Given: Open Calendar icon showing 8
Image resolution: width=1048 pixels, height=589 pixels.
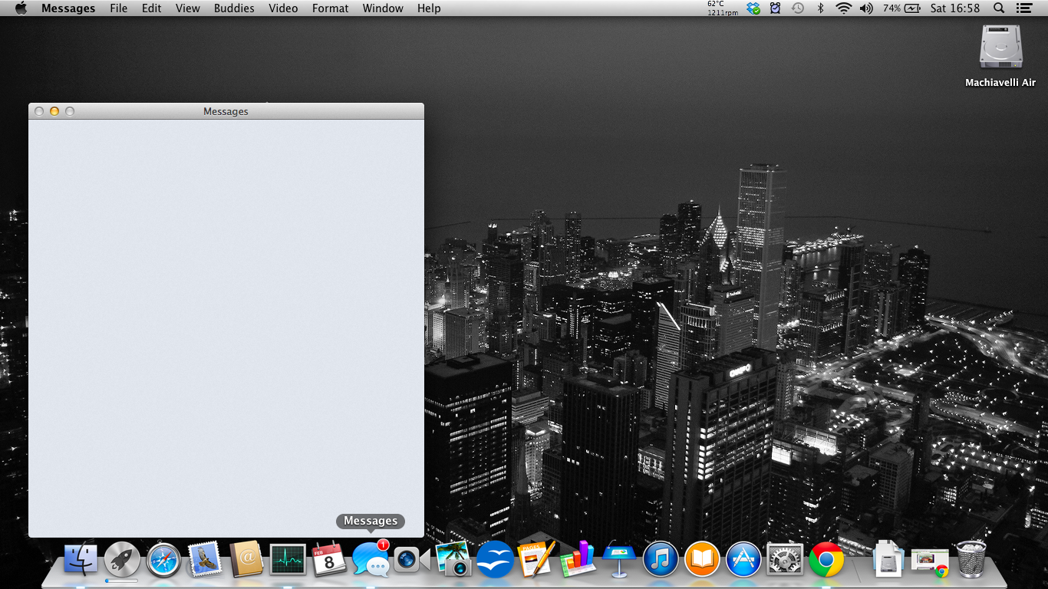Looking at the screenshot, I should click(329, 559).
